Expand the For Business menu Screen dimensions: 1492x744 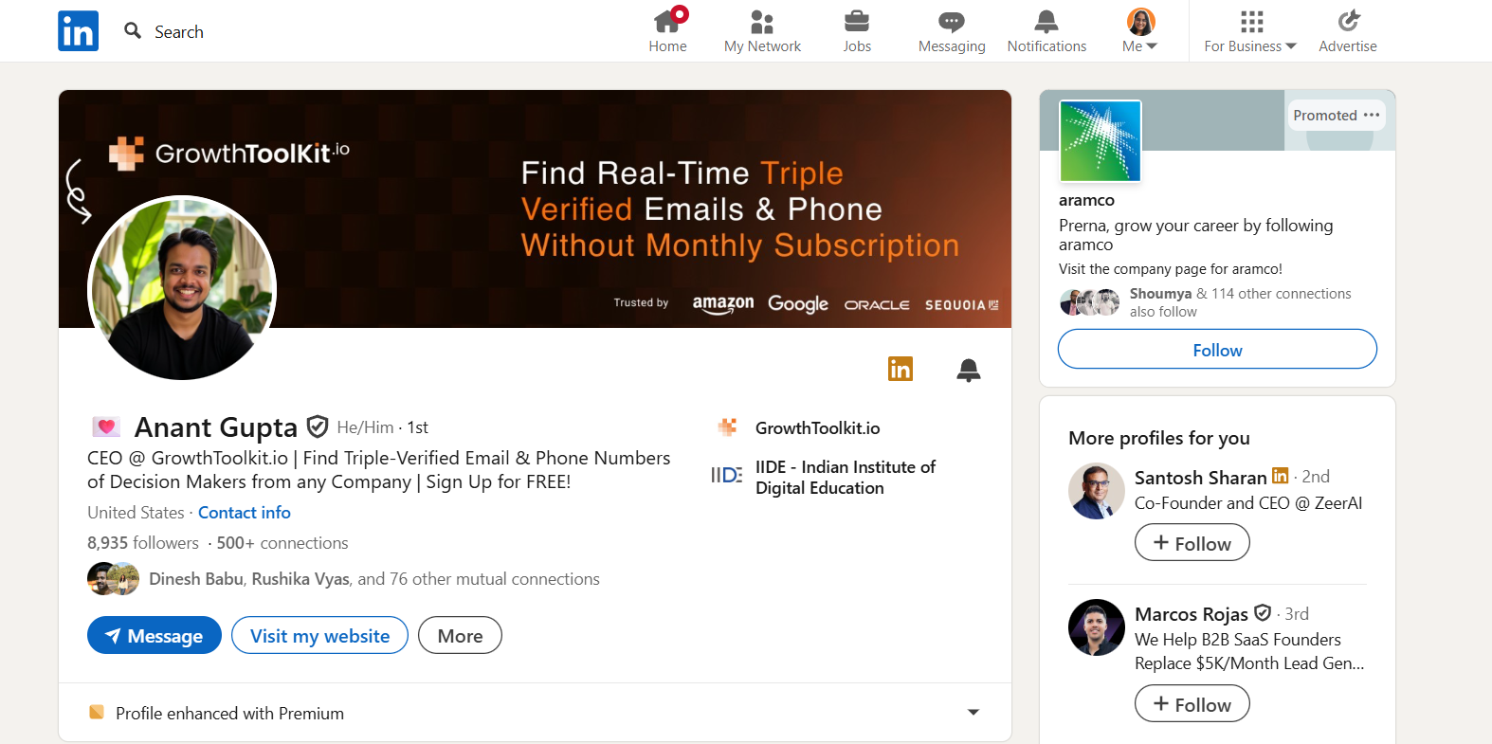(x=1250, y=31)
